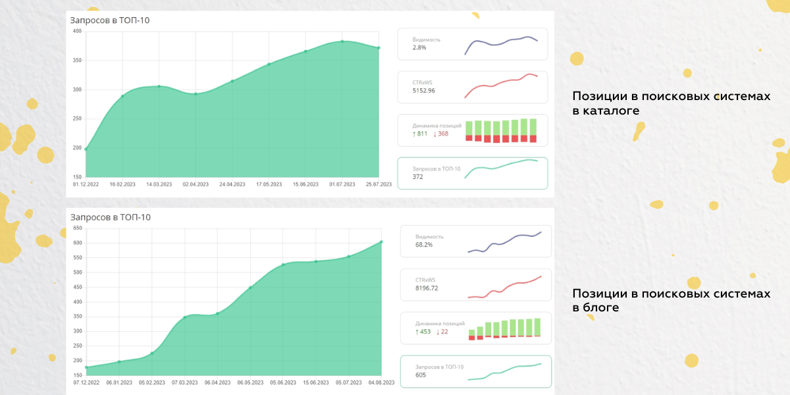Click the data point at 14.03.2023 in the top chart
This screenshot has width=790, height=395.
coord(159,86)
